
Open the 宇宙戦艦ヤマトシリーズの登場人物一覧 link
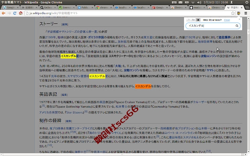click(71, 32)
